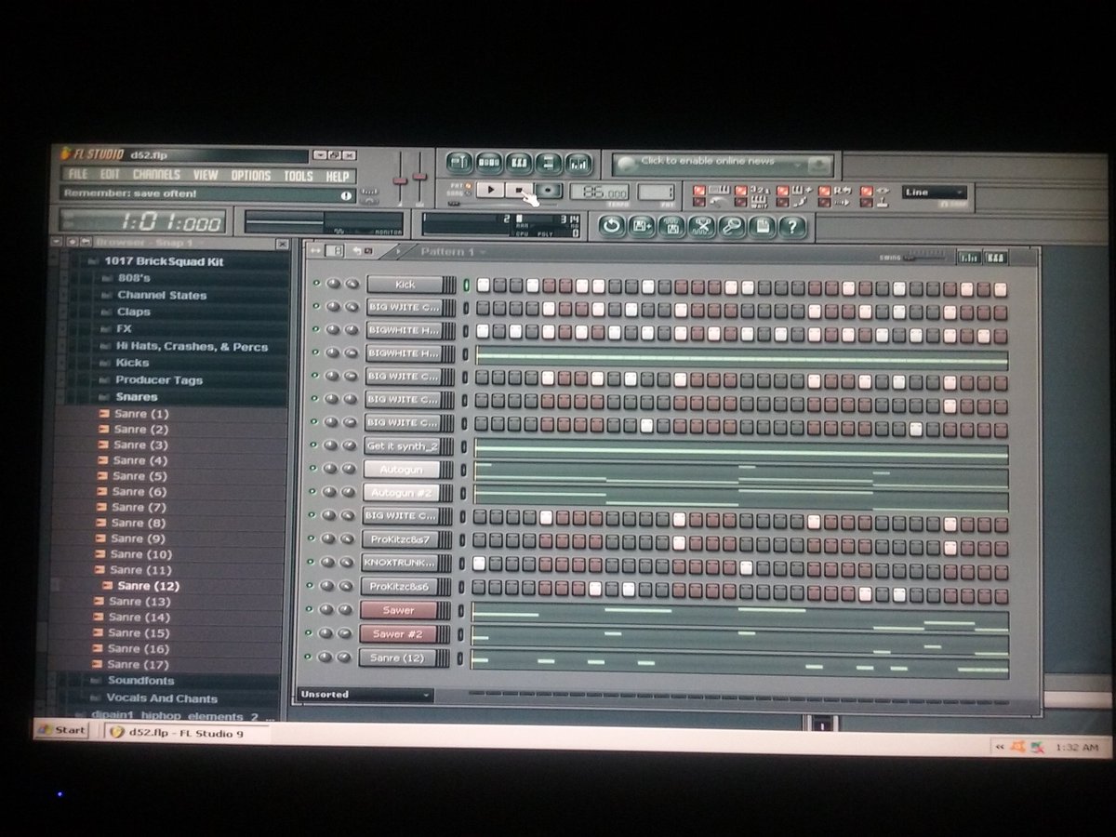Select Sanre (12) in the browser
Screen dimensions: 1116x837
click(x=149, y=586)
